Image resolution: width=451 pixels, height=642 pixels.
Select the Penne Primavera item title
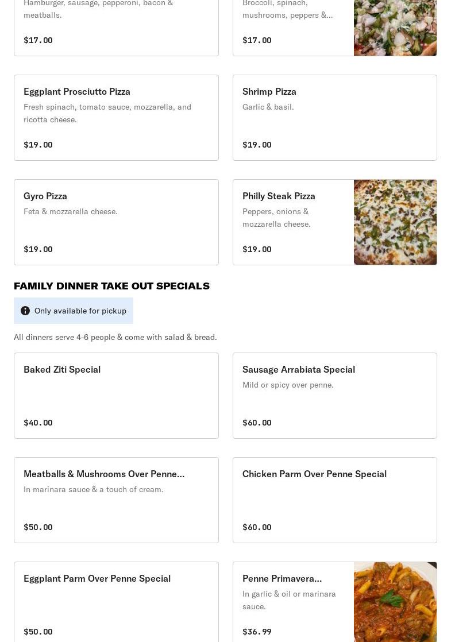(x=282, y=578)
